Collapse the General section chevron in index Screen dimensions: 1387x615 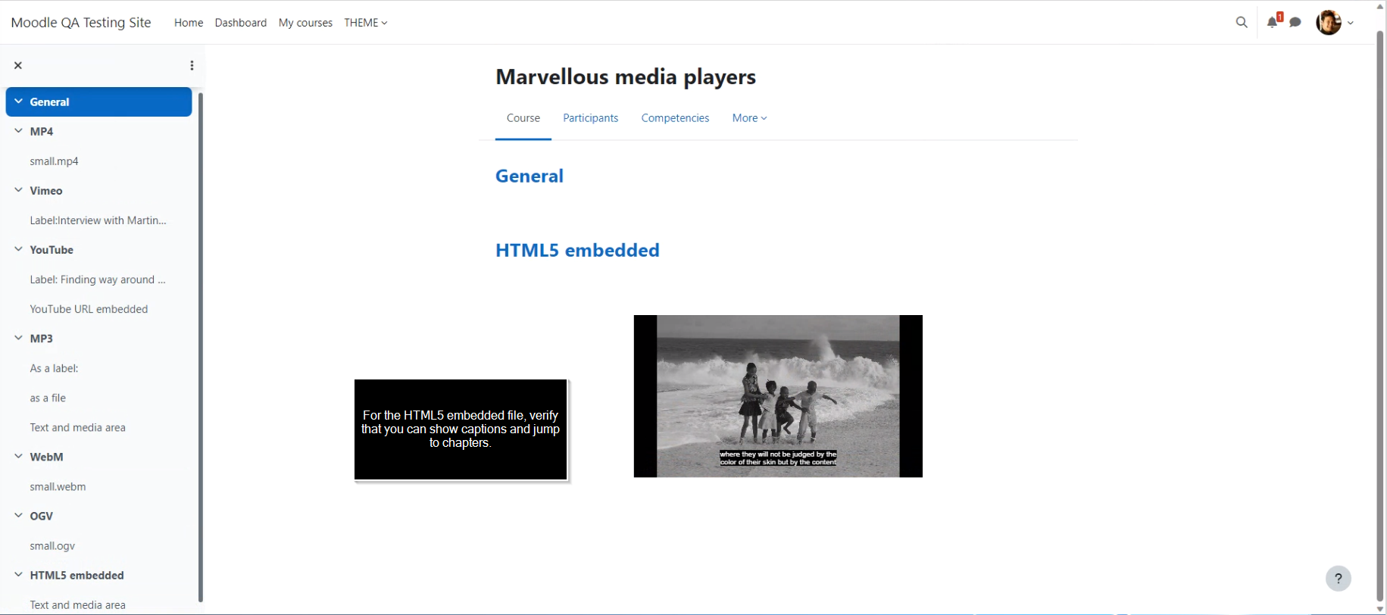(x=18, y=101)
